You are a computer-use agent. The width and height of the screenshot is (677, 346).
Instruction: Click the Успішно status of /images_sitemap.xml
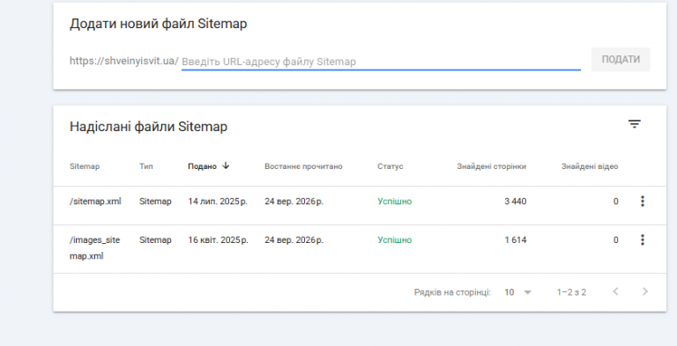point(395,239)
